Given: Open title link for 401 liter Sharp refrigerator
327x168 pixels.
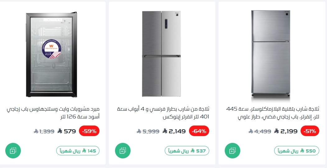Looking at the screenshot, I should coord(163,113).
